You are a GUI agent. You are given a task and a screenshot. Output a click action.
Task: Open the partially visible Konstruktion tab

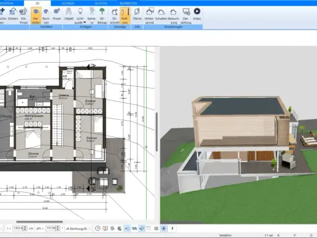point(7,3)
